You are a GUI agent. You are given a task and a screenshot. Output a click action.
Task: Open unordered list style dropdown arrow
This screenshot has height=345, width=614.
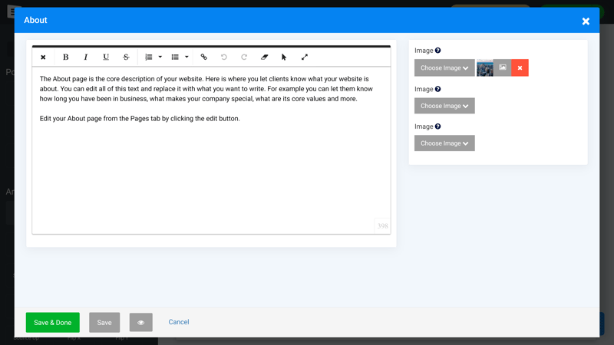(187, 58)
